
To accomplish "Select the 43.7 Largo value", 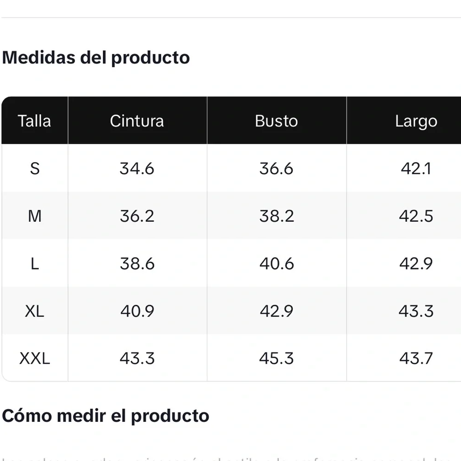I will (416, 359).
